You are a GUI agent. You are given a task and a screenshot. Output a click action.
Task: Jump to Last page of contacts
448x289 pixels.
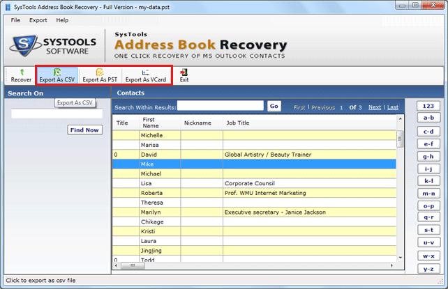click(393, 107)
